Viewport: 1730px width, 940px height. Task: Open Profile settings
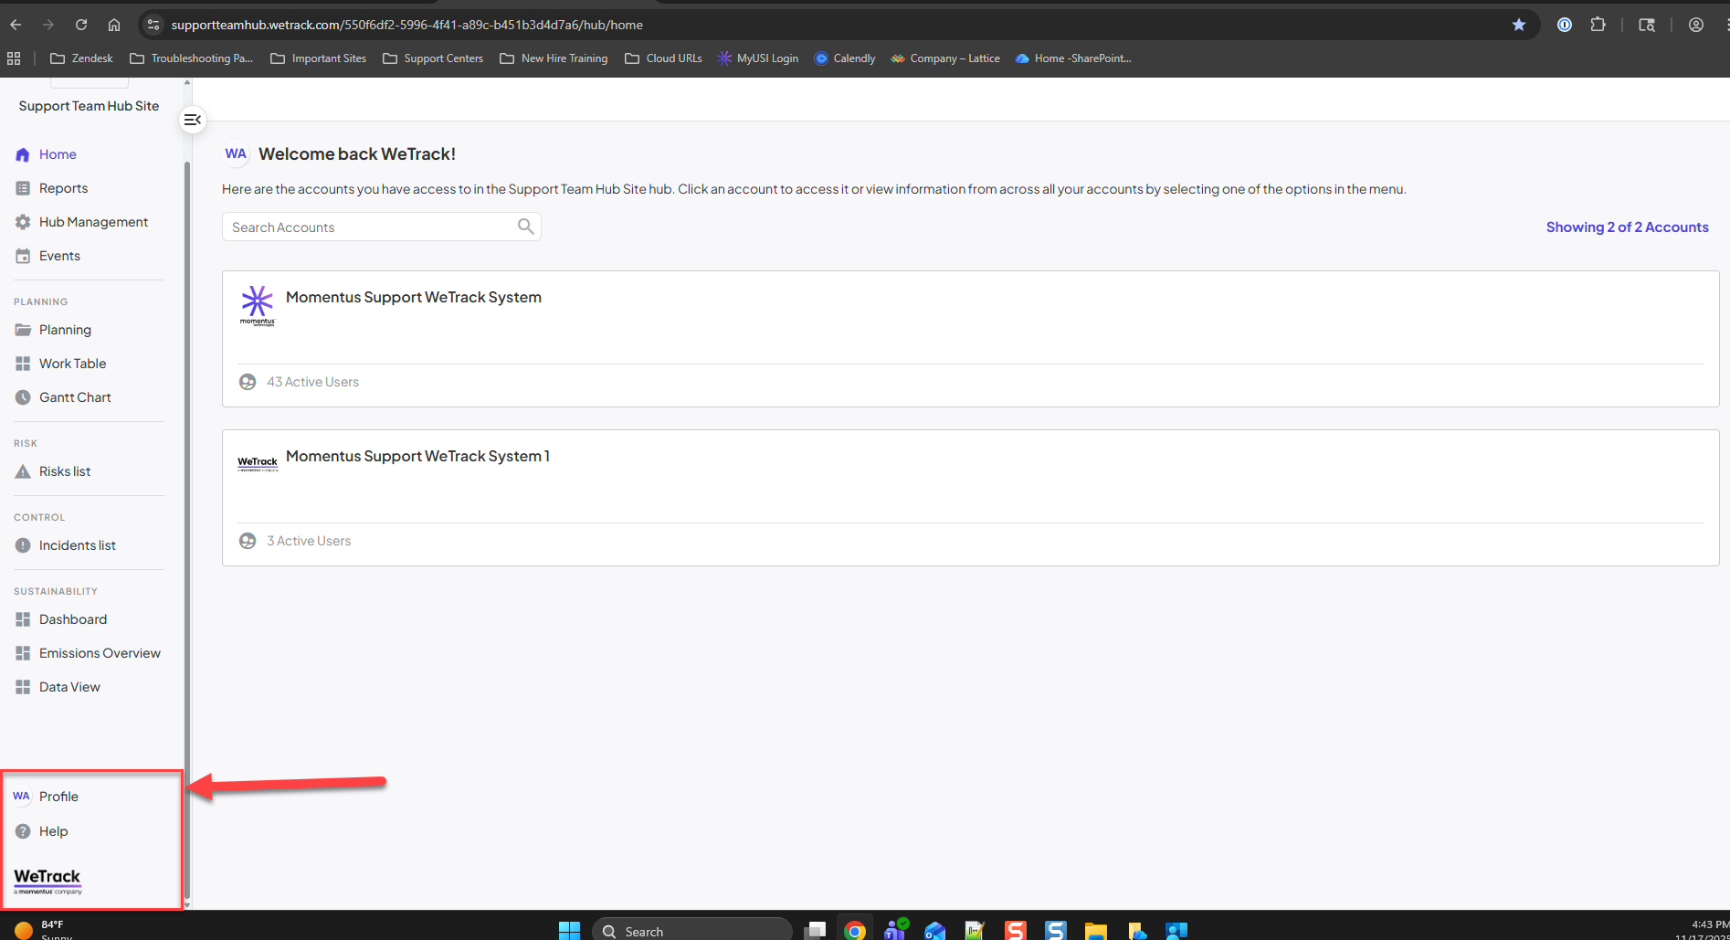click(x=58, y=797)
